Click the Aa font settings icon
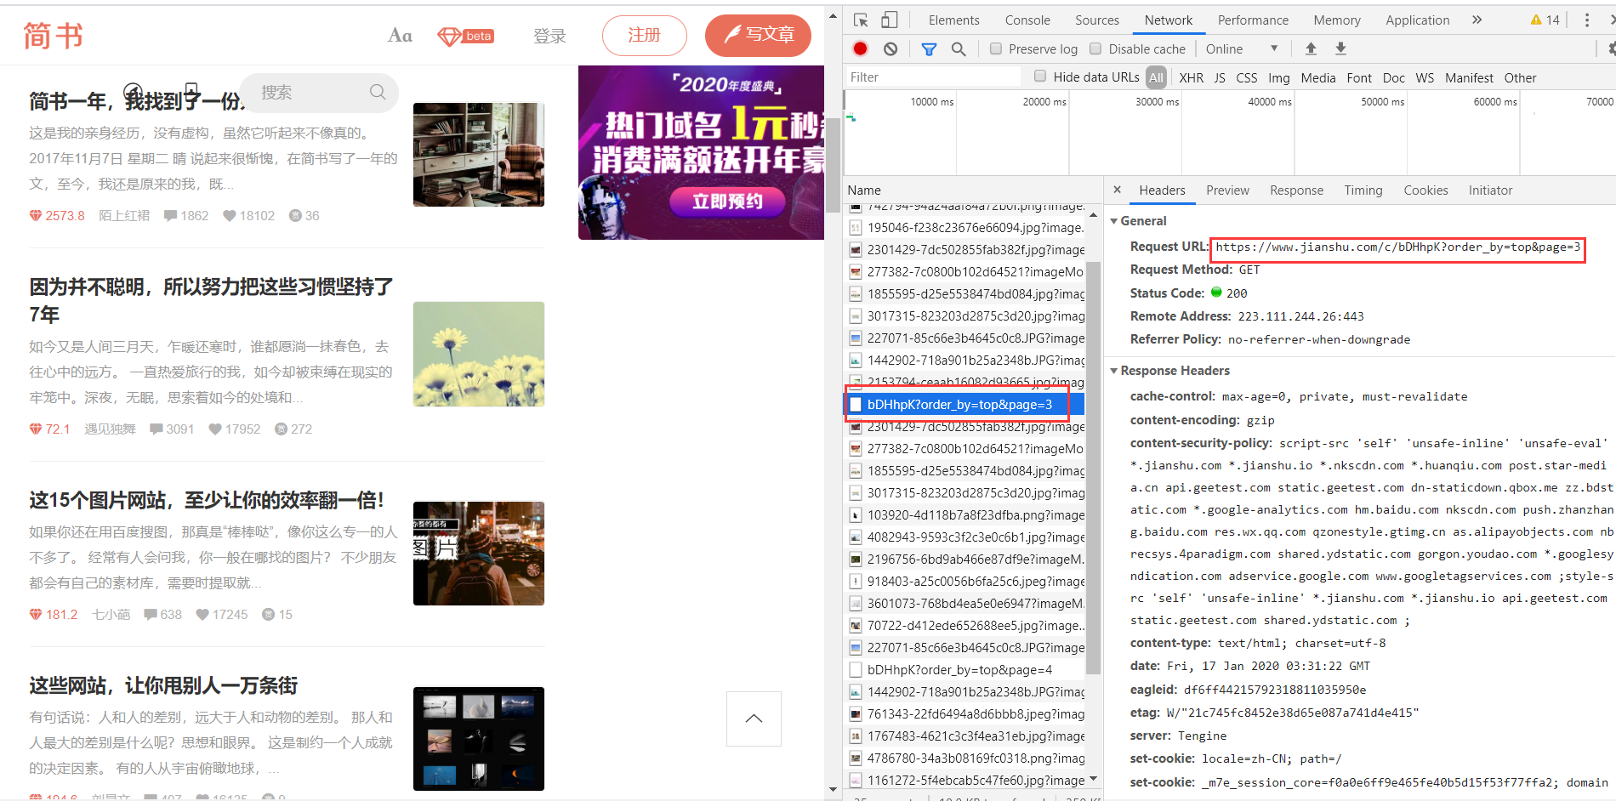The width and height of the screenshot is (1616, 801). (x=400, y=35)
